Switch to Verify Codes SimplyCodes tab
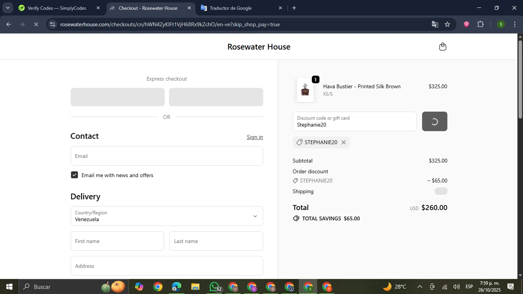Screen dimensions: 523x294 (x=58, y=8)
